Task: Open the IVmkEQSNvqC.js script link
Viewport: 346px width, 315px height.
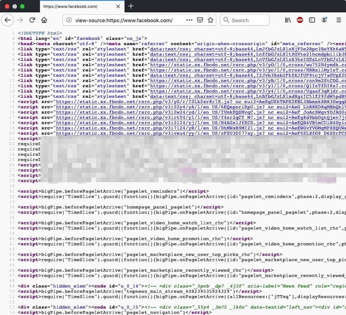Action: click(201, 113)
